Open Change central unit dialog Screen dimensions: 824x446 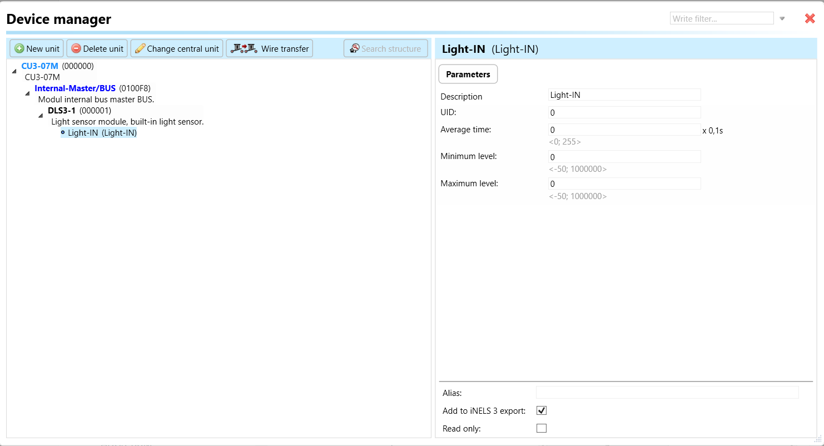coord(177,48)
